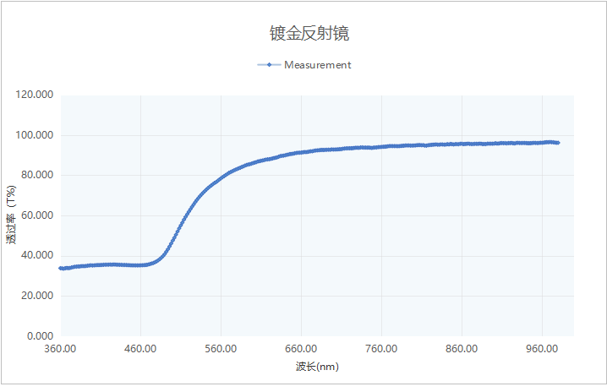Image resolution: width=607 pixels, height=392 pixels.
Task: Click the 40.000 y-axis tick label
Action: (x=37, y=256)
